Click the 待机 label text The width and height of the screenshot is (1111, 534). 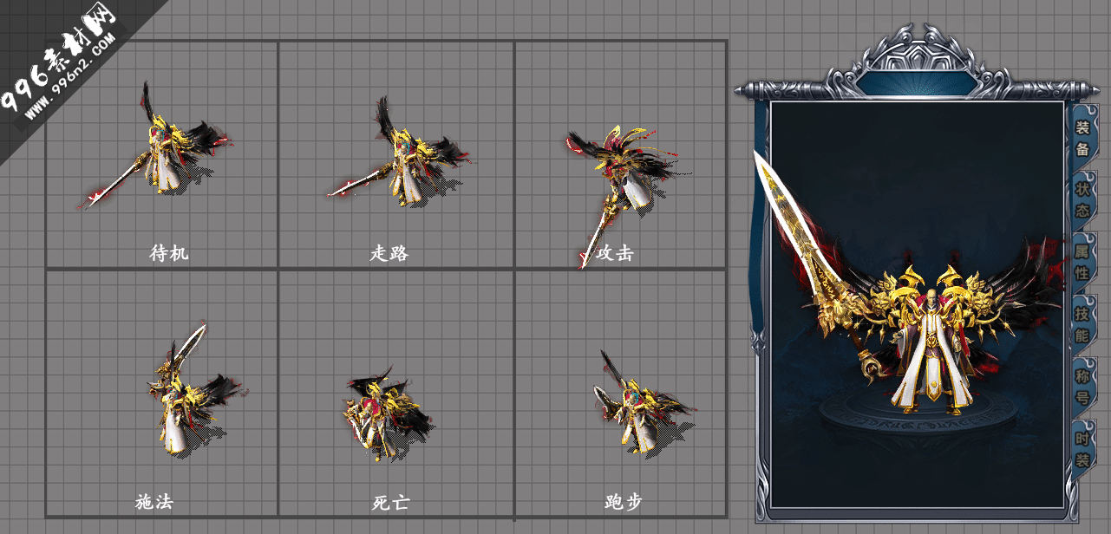(x=169, y=254)
